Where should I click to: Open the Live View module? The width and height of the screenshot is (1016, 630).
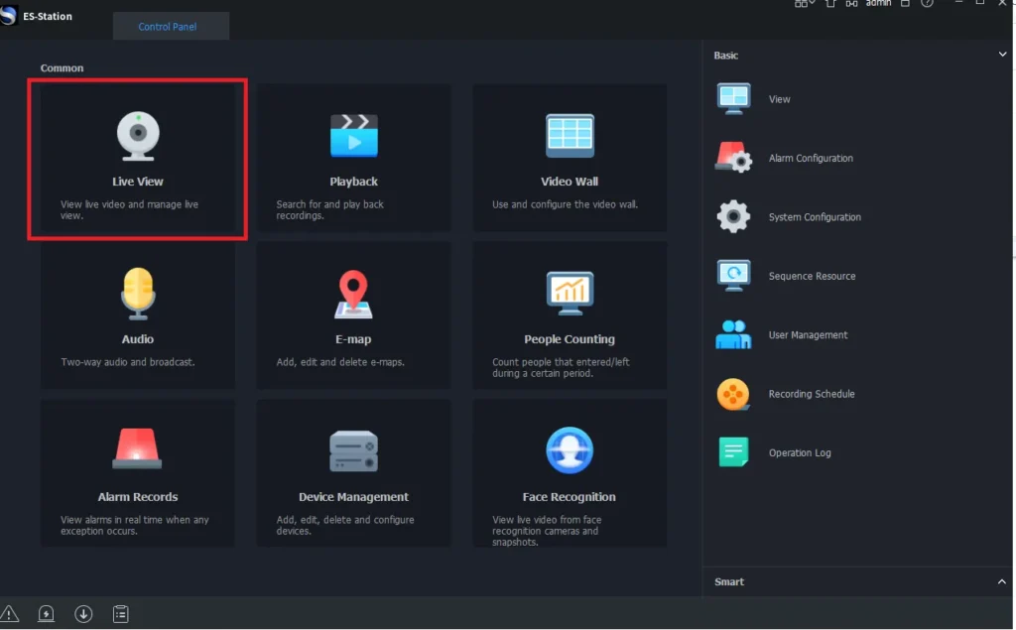point(137,160)
